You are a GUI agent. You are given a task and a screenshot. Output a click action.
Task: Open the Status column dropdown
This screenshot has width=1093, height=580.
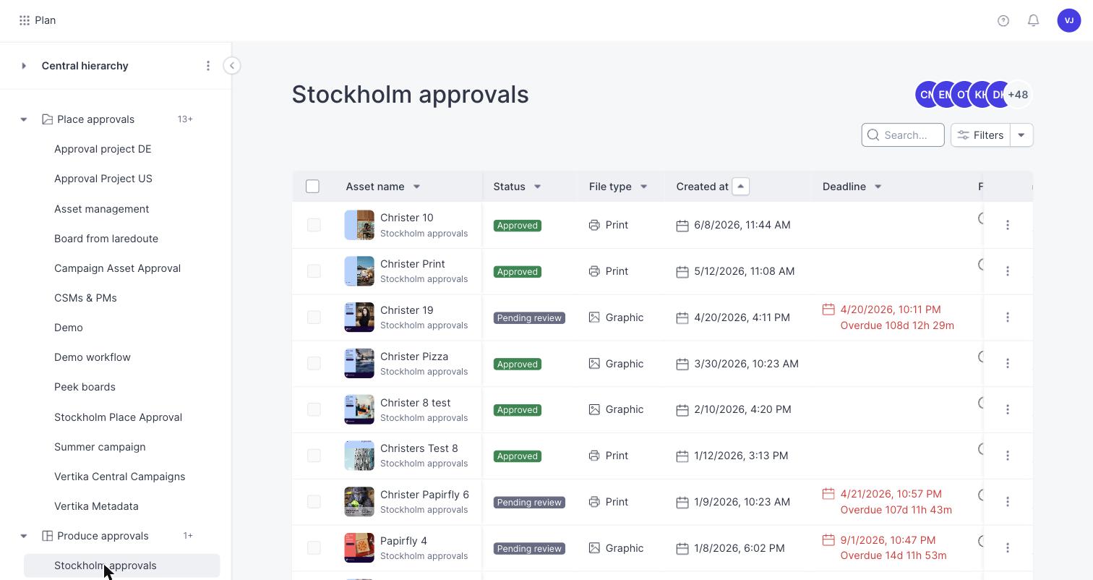pyautogui.click(x=537, y=187)
